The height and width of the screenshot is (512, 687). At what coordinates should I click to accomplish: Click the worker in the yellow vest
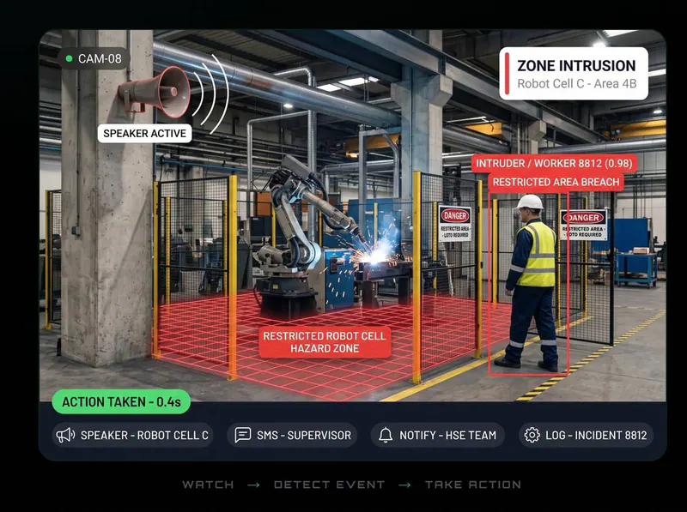531,282
